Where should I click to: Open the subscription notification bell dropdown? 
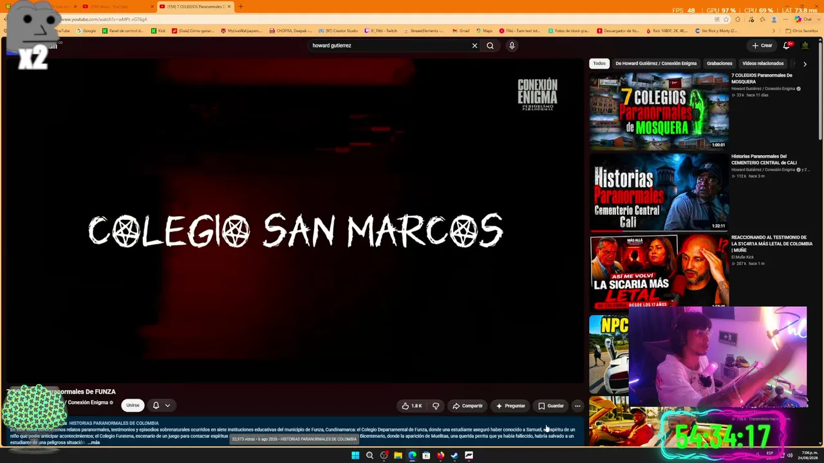[x=161, y=405]
